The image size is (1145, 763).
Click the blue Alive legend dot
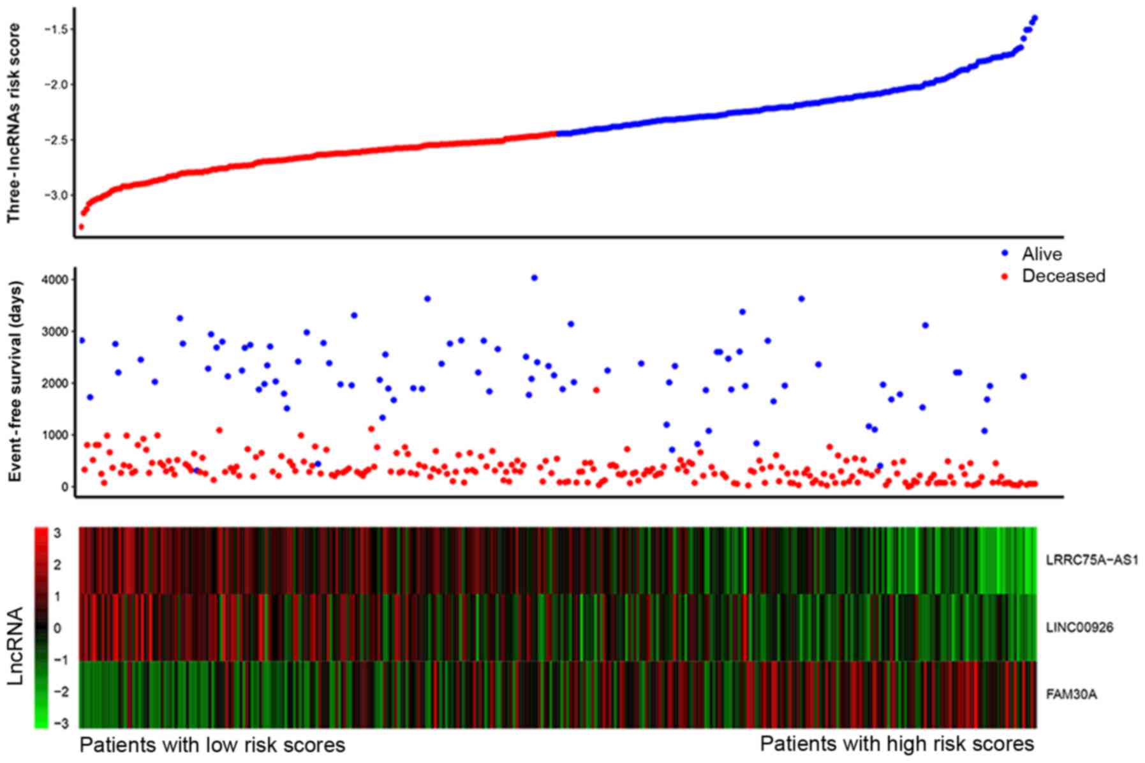[x=1005, y=253]
